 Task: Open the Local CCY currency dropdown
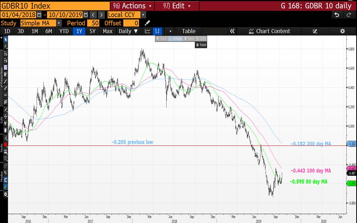[143, 15]
